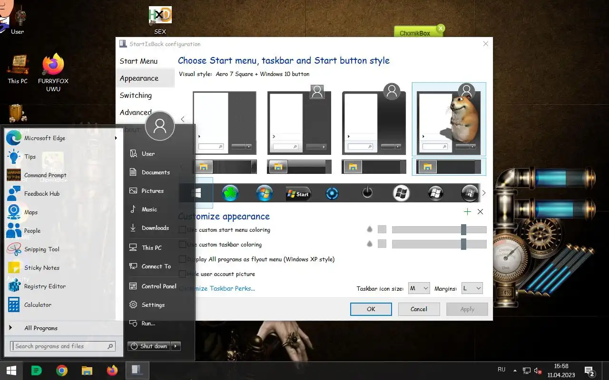The height and width of the screenshot is (380, 609).
Task: Choose the green clover start button
Action: tap(230, 193)
